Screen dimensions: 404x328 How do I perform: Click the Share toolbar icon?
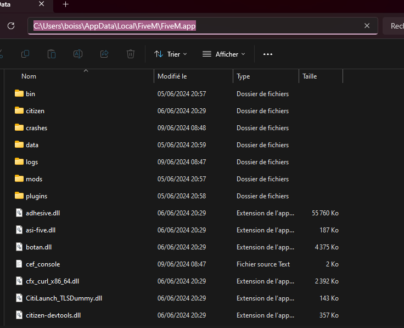(x=104, y=54)
